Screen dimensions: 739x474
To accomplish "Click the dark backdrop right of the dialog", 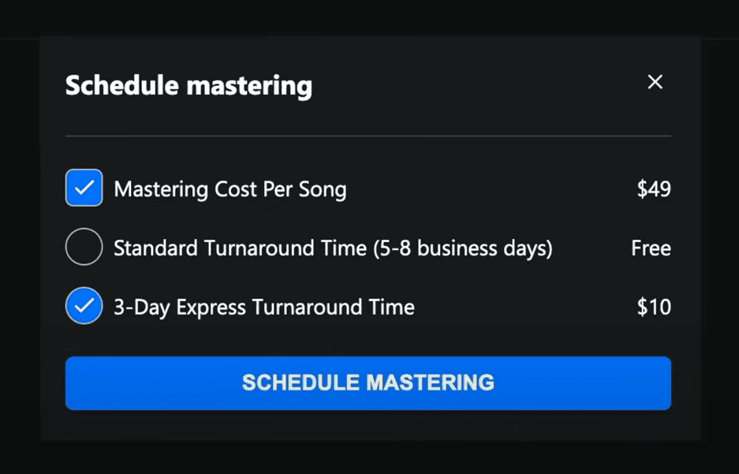I will [x=719, y=237].
